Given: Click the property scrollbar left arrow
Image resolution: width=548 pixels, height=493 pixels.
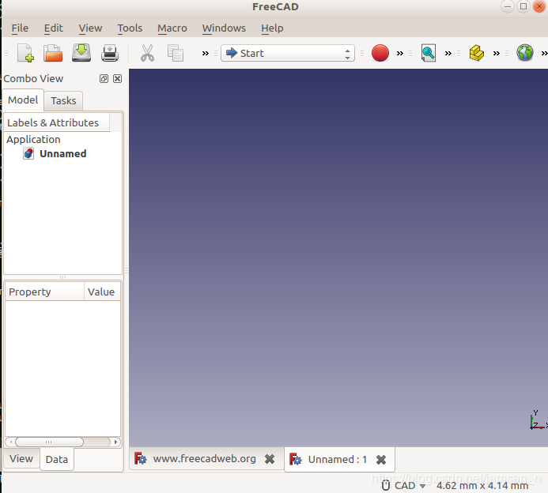Looking at the screenshot, I should point(10,442).
